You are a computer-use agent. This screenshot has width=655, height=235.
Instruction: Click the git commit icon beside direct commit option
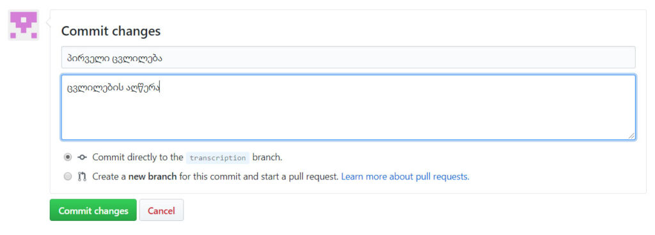pos(83,158)
